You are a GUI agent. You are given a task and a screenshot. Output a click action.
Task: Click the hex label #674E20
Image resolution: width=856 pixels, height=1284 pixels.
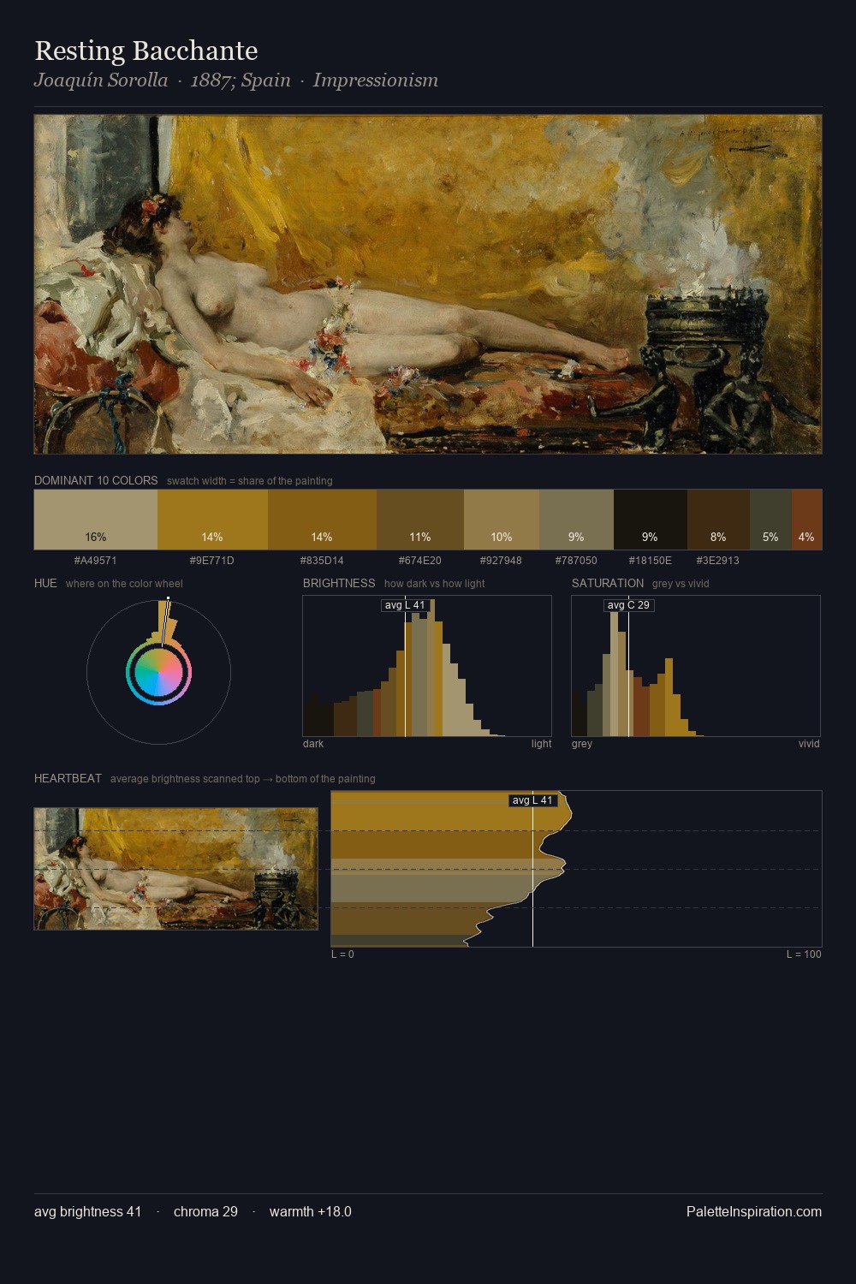tap(420, 561)
